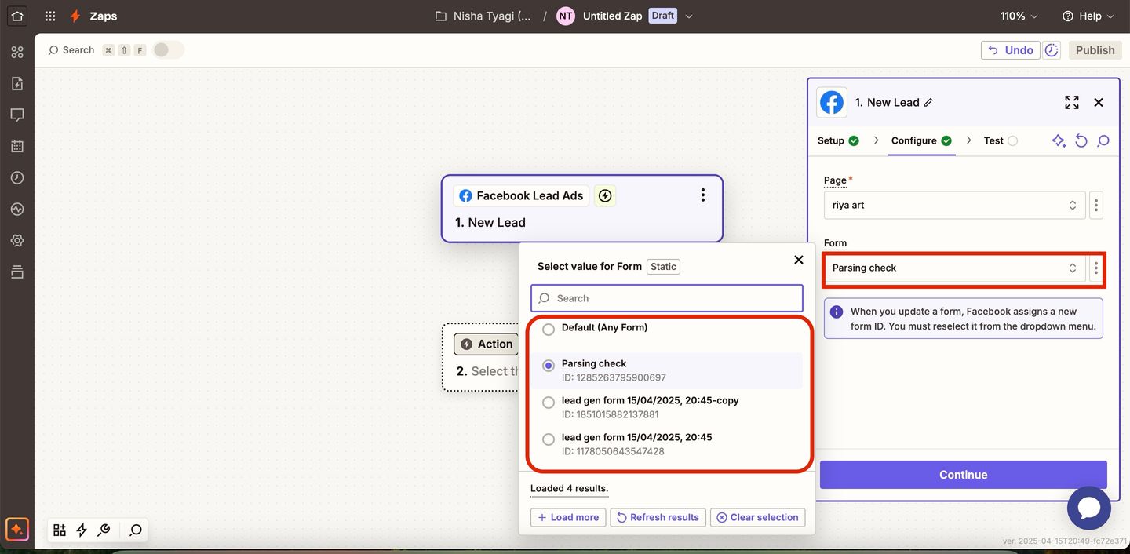Switch to the Setup tab
Image resolution: width=1130 pixels, height=554 pixels.
click(x=838, y=140)
